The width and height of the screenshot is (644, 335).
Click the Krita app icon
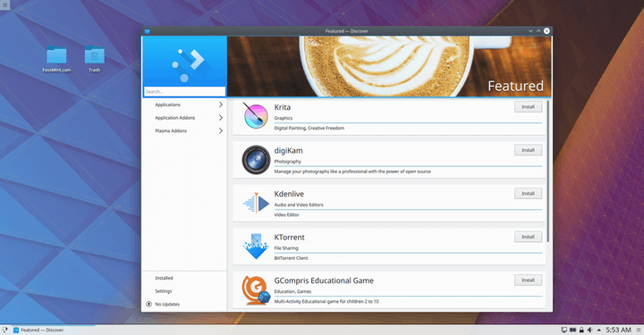click(256, 116)
